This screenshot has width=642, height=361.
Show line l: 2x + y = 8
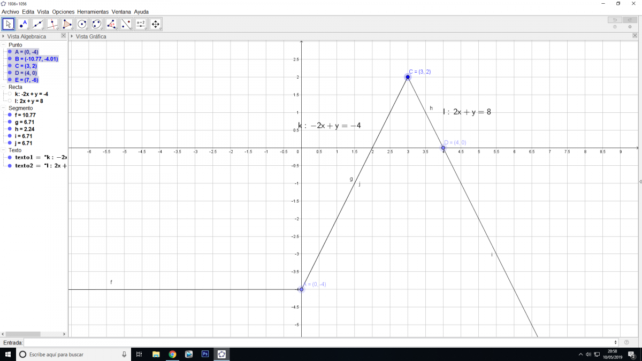pos(10,101)
